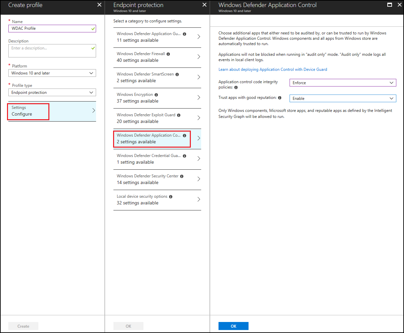404x333 pixels.
Task: Open Windows Defender Application Guard category
Action: 157,37
